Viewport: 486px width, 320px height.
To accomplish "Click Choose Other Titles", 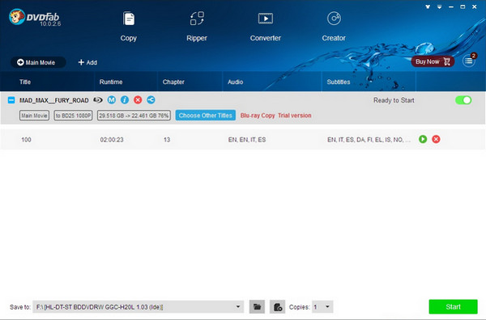I will tap(206, 116).
